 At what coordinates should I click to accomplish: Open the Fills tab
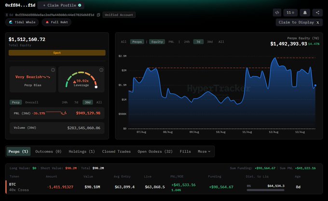[x=185, y=151]
